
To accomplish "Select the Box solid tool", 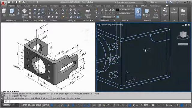I will pyautogui.click(x=4, y=12).
